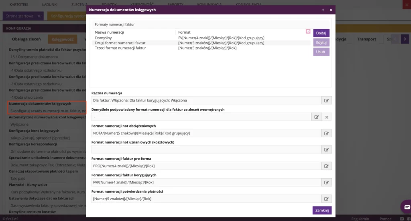Clear the domyślnie podpowiadany format value
Image resolution: width=411 pixels, height=221 pixels.
point(327,117)
